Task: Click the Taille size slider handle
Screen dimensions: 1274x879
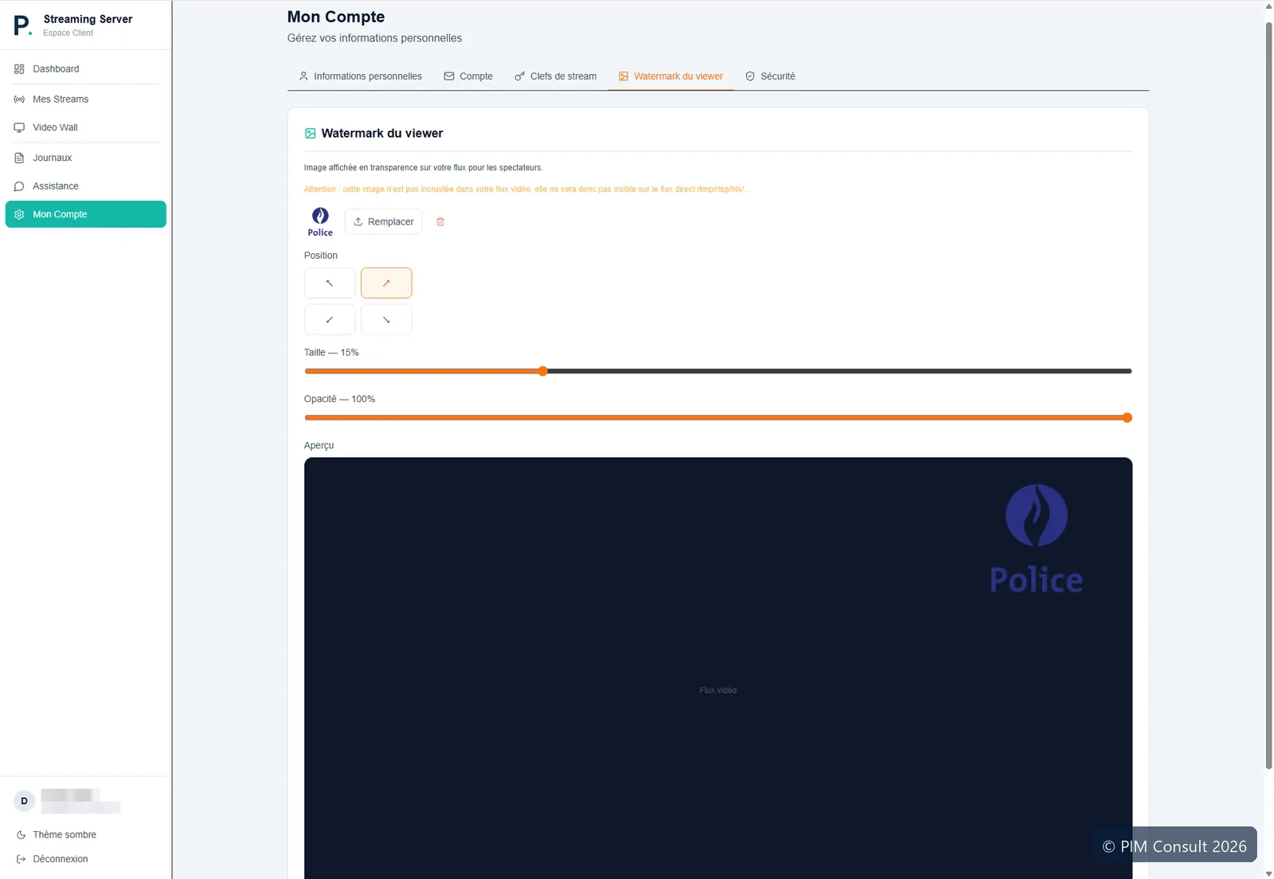Action: pyautogui.click(x=543, y=371)
